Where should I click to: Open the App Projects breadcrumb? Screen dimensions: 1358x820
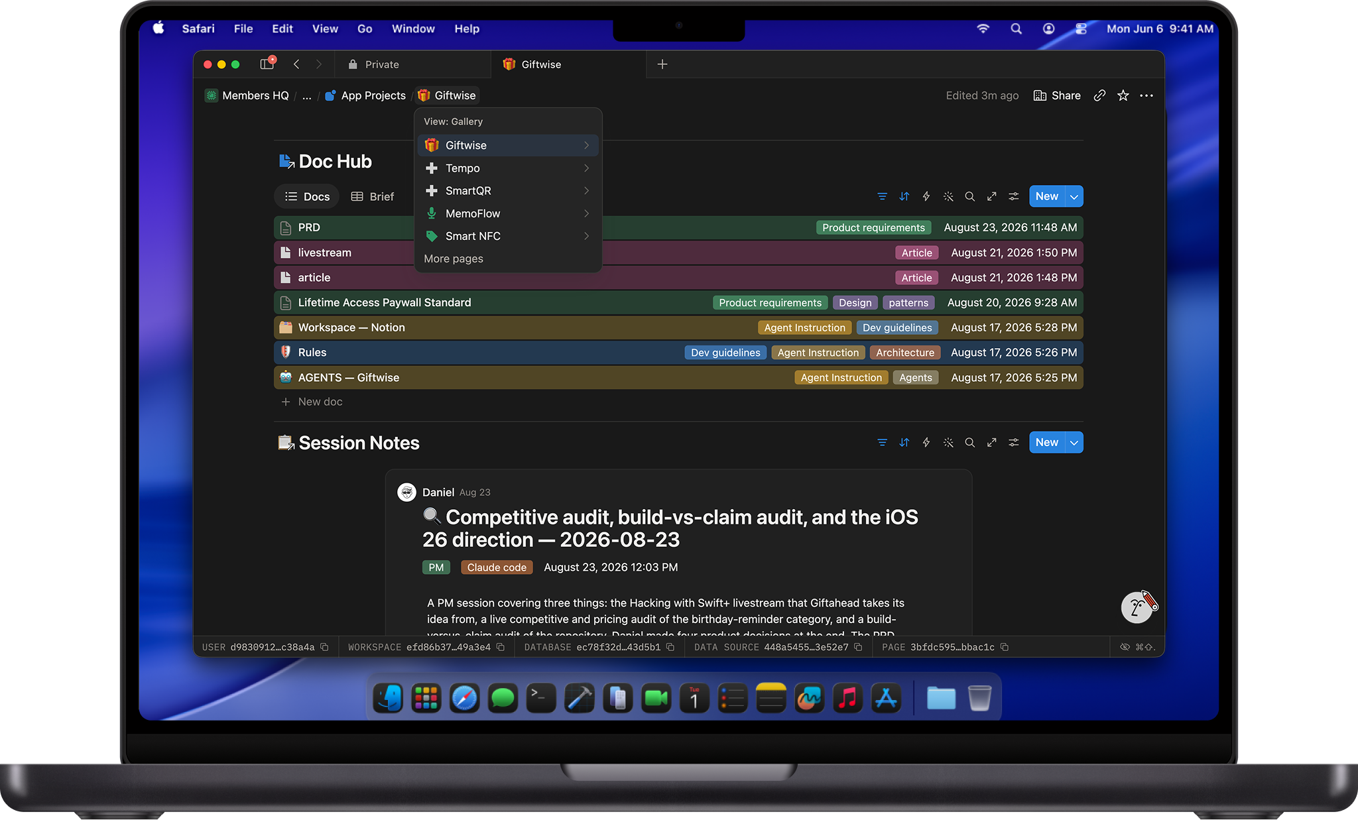[x=365, y=95]
